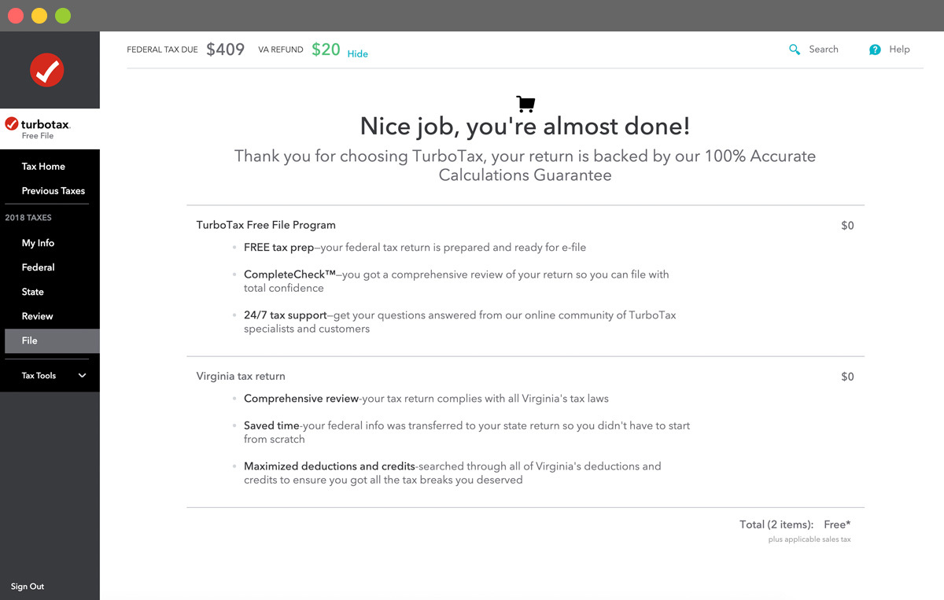Navigate to the Federal section
Viewport: 944px width, 600px height.
38,267
